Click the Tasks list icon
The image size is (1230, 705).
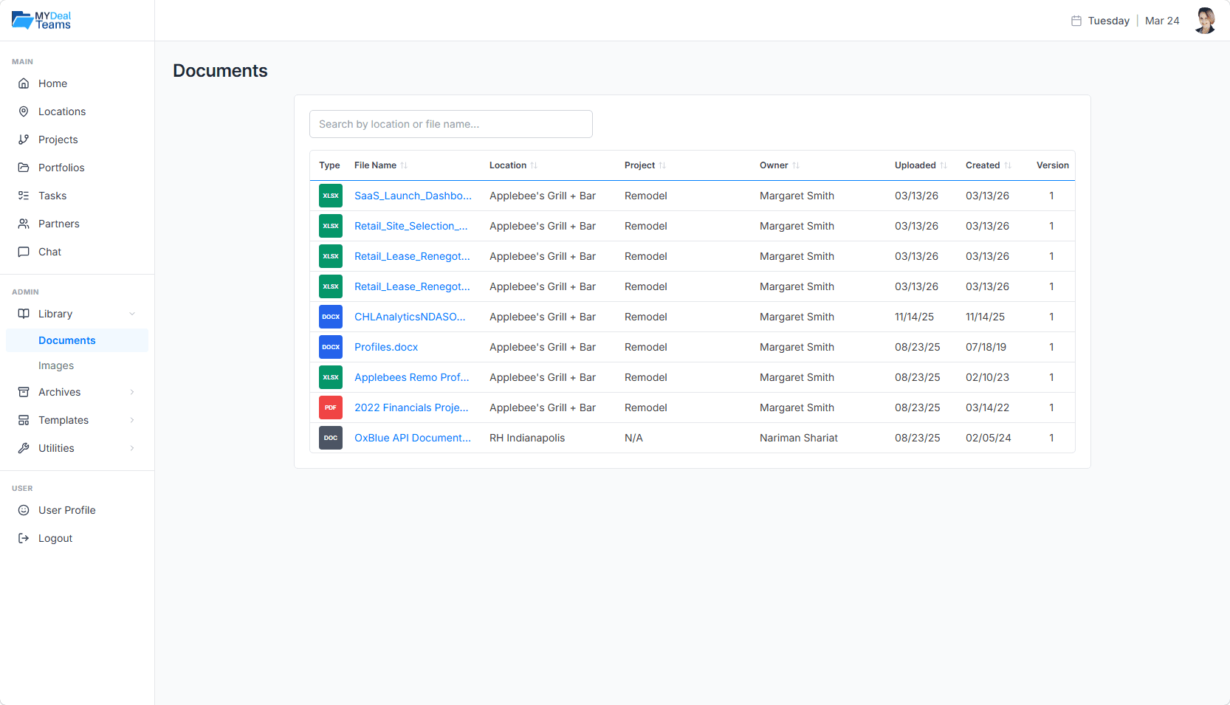pyautogui.click(x=24, y=196)
